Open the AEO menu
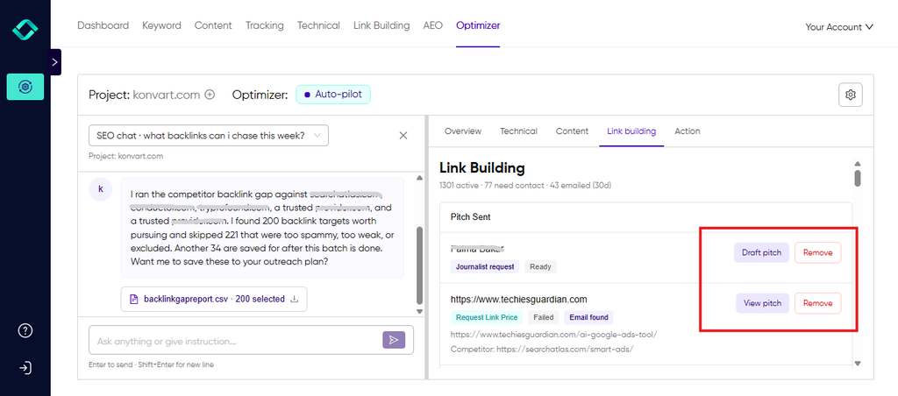898x396 pixels. [433, 25]
